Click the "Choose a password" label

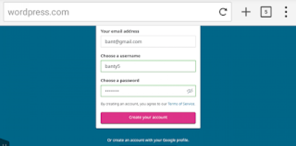pyautogui.click(x=120, y=80)
